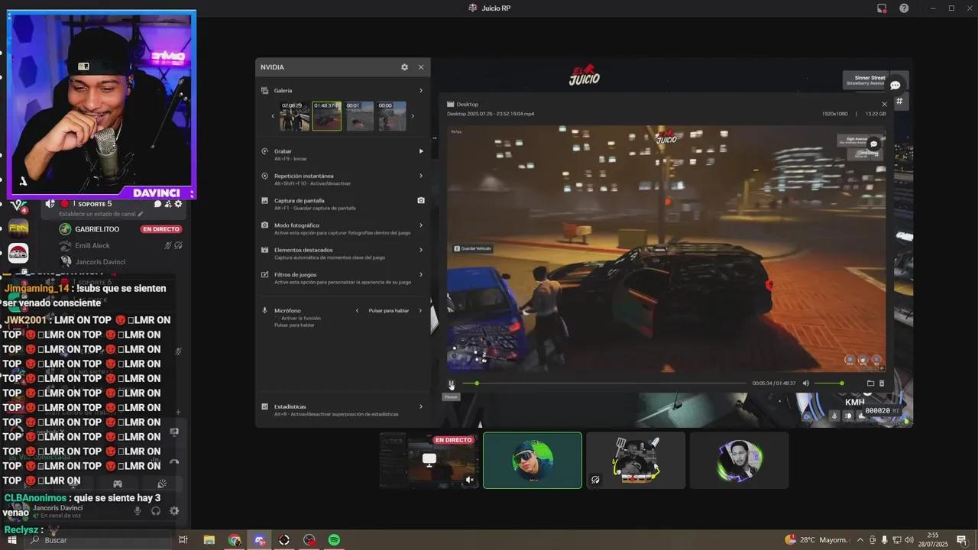Open Discord user settings gear

174,511
